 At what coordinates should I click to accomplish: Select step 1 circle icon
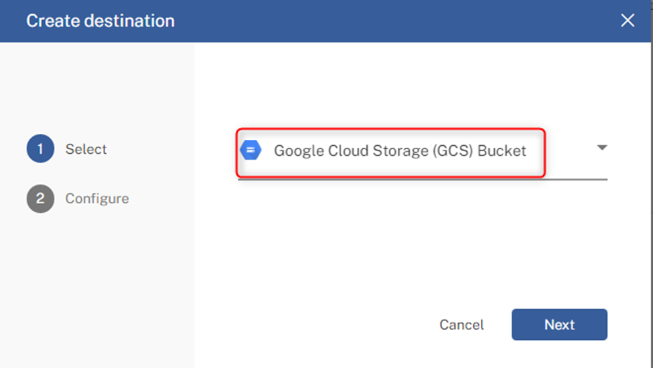tap(40, 149)
